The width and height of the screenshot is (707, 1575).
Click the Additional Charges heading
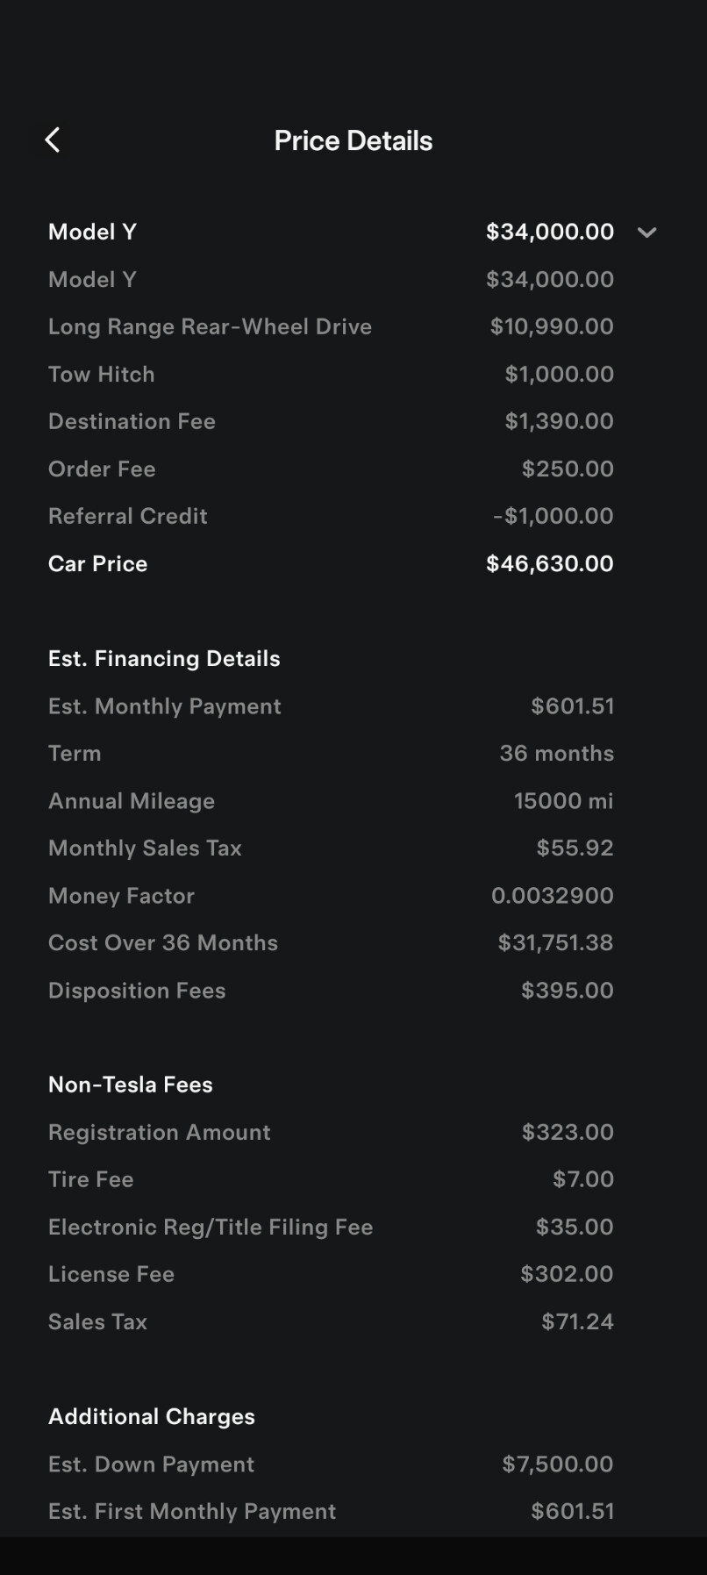click(152, 1416)
